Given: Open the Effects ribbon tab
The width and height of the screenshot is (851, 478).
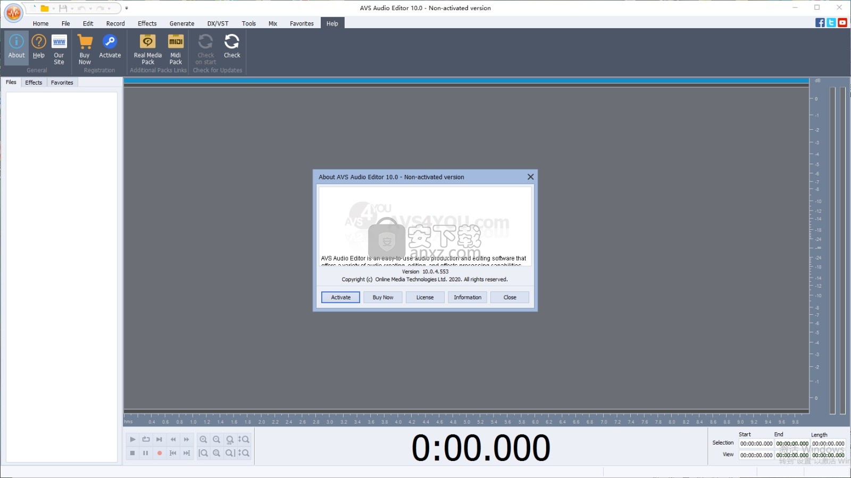Looking at the screenshot, I should (147, 23).
